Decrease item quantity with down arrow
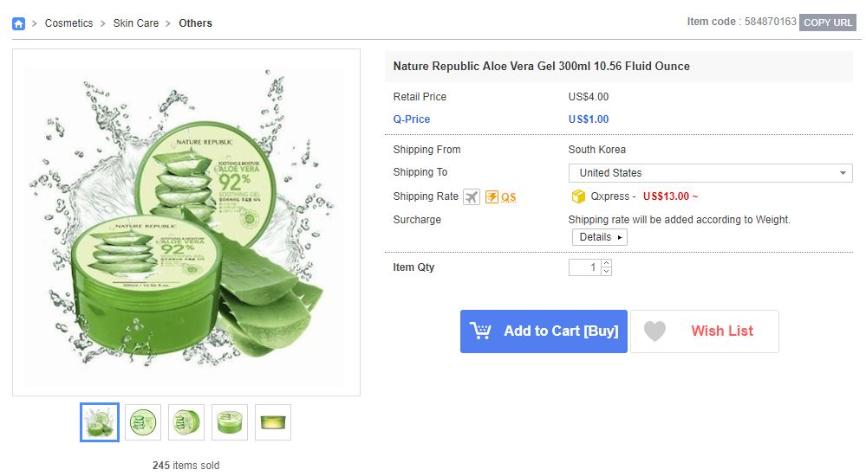 (607, 272)
